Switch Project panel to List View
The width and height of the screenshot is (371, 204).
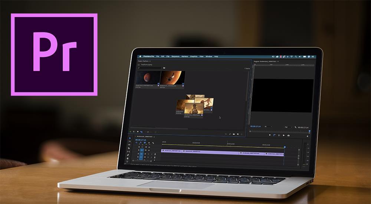134,132
